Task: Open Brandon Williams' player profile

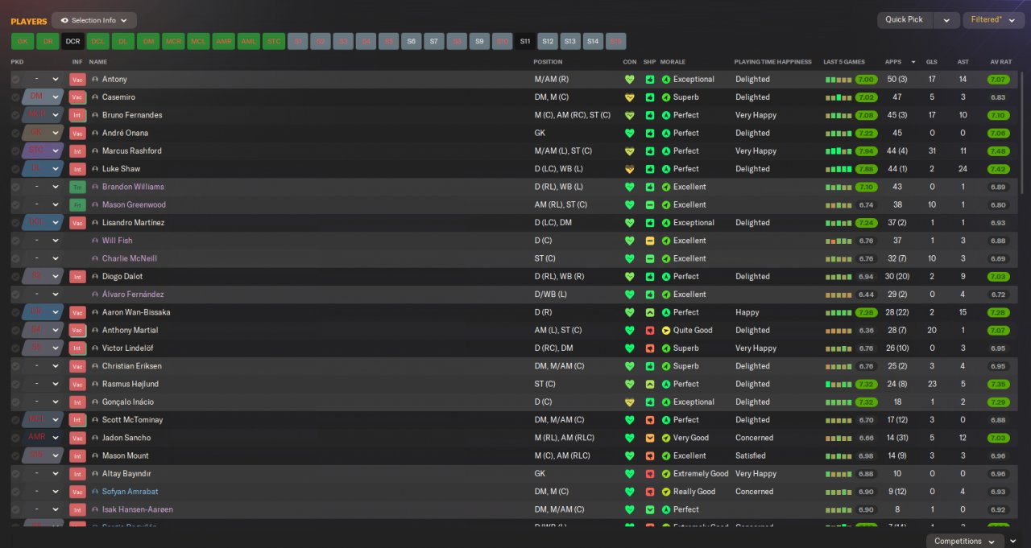Action: (133, 187)
